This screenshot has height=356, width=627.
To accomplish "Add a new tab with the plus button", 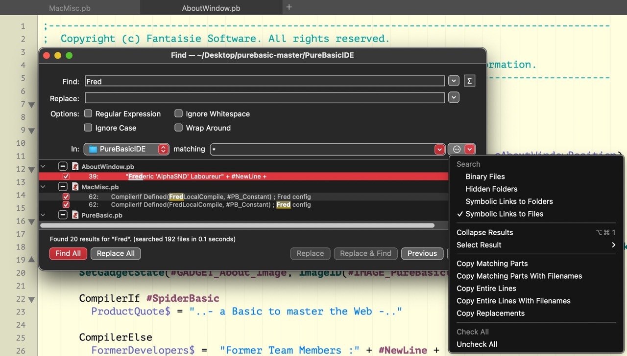I will pos(289,7).
